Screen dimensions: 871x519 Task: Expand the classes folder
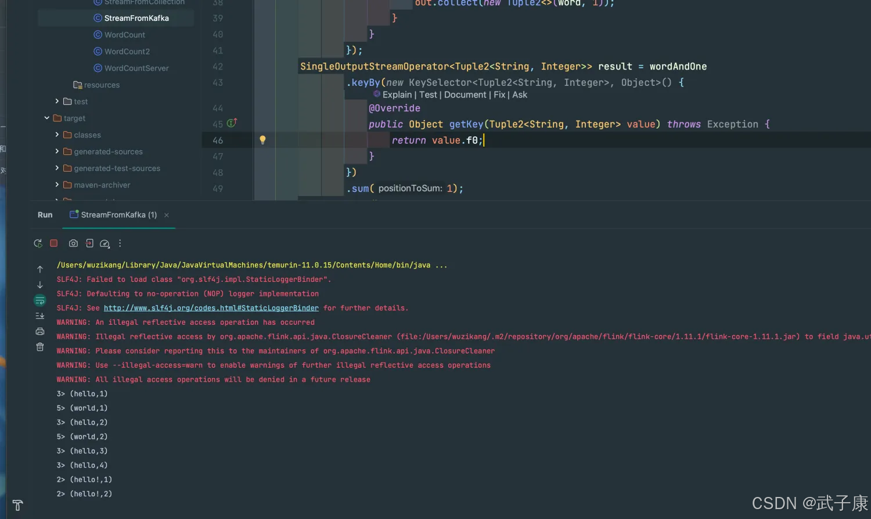tap(57, 135)
